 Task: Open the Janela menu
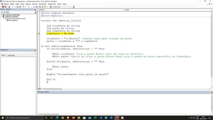(x=59, y=4)
